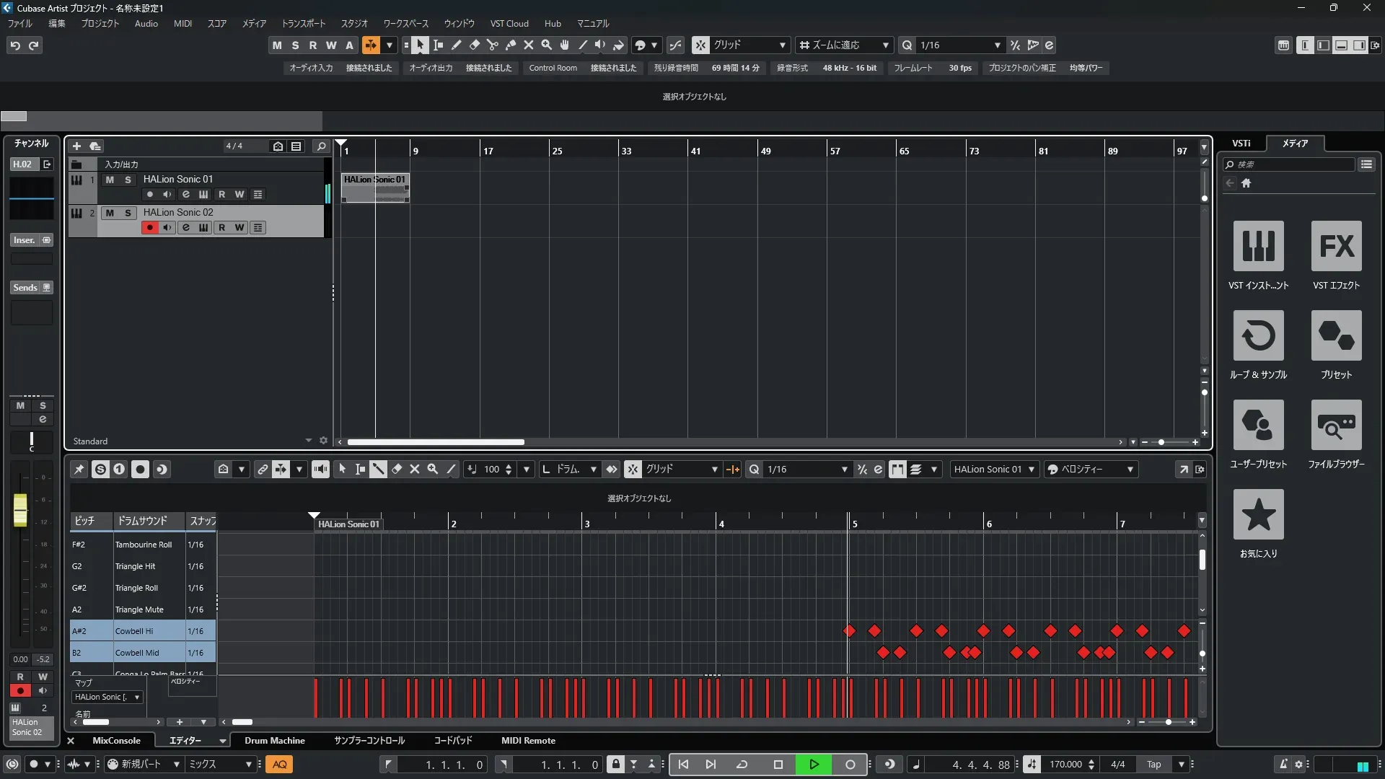Open VST Instruments media tile

[x=1258, y=246]
